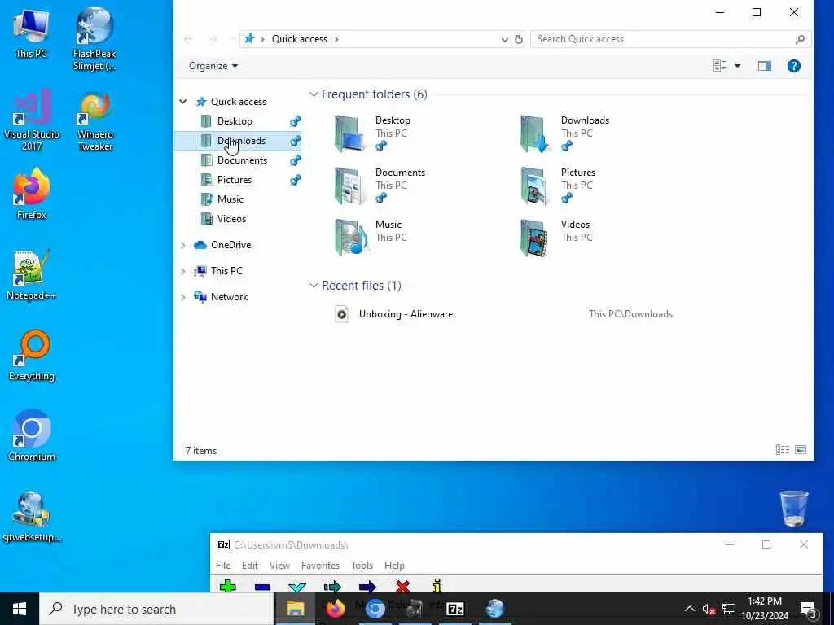Open the notification center

pyautogui.click(x=809, y=610)
